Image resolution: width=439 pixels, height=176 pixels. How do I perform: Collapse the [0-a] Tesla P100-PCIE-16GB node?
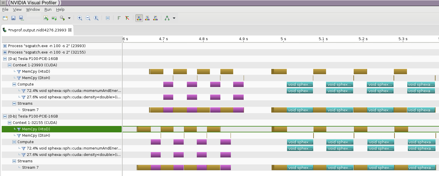click(x=5, y=59)
